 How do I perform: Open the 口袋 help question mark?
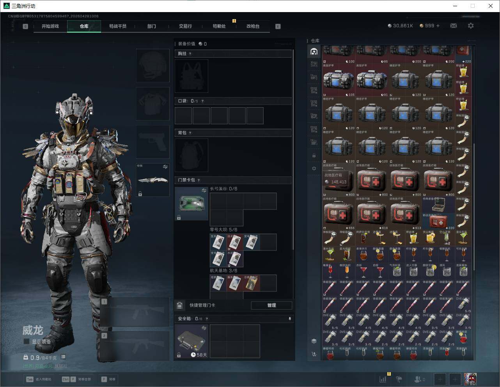click(202, 101)
